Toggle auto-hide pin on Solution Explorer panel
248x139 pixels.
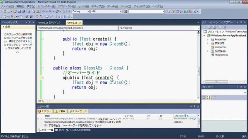click(x=241, y=22)
